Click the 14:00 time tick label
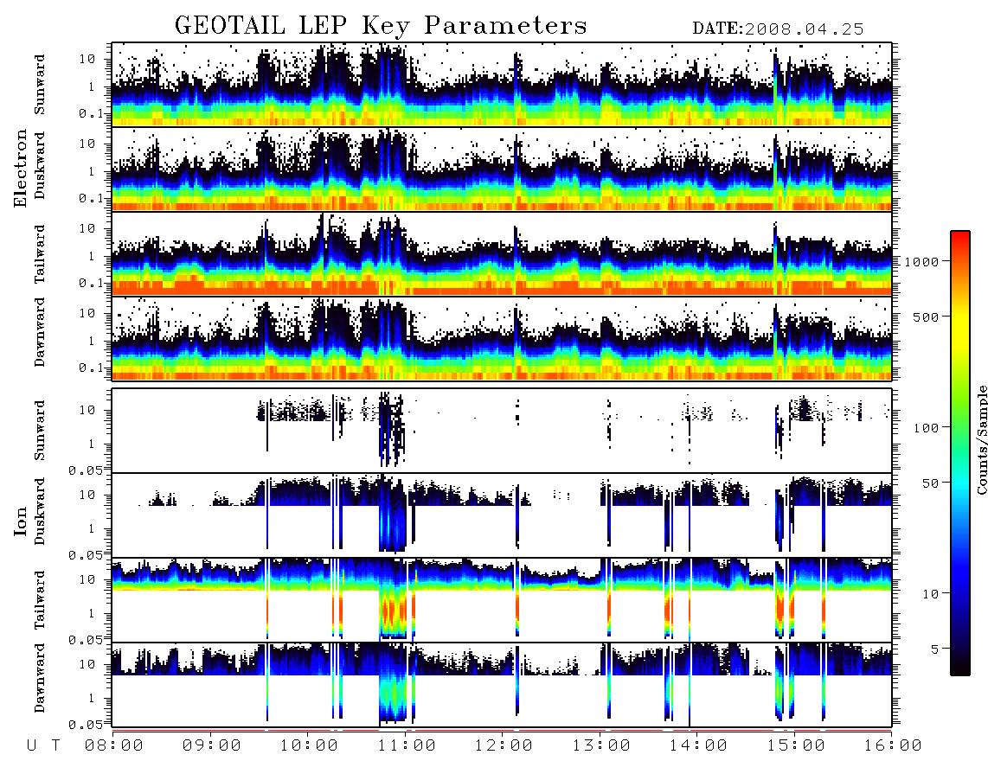988x761 pixels. click(698, 746)
